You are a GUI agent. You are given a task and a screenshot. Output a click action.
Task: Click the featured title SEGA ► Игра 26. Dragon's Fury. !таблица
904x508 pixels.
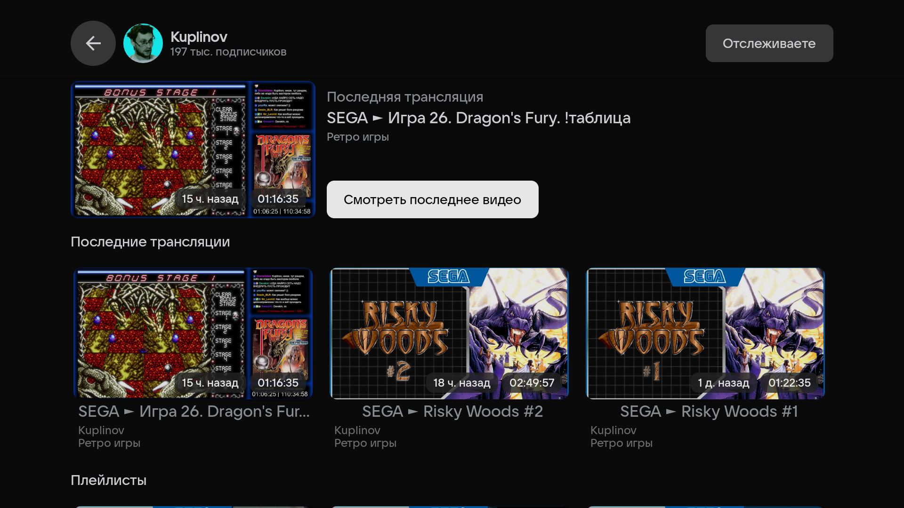pyautogui.click(x=478, y=118)
